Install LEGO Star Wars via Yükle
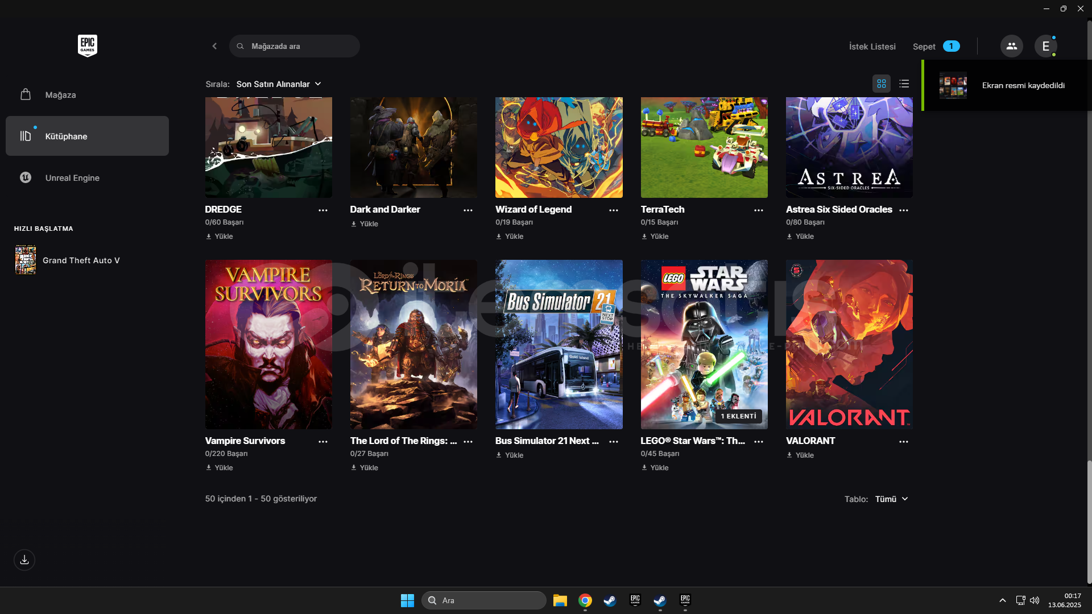Viewport: 1092px width, 614px height. coord(655,468)
